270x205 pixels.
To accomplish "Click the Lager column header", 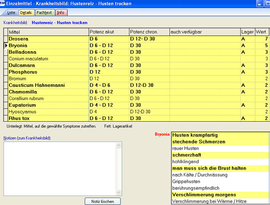I will point(247,32).
